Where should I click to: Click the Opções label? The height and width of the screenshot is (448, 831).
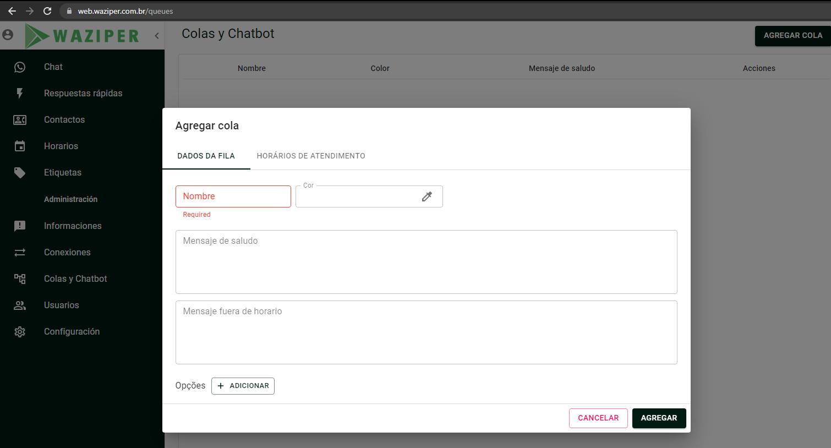[190, 386]
